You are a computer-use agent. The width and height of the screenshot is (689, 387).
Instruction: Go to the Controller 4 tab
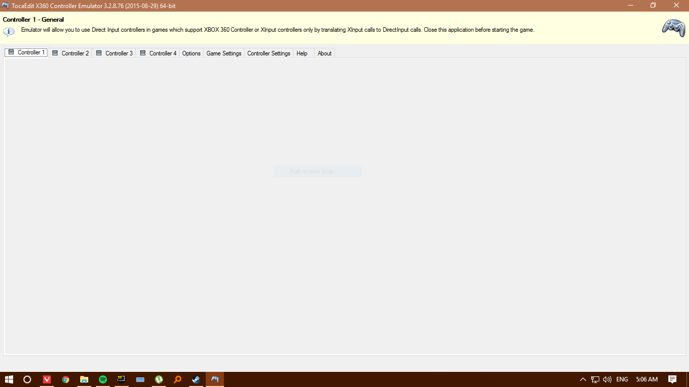[158, 53]
